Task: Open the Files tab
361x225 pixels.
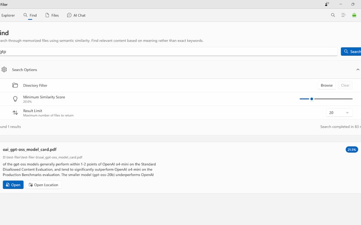Action: (x=52, y=15)
